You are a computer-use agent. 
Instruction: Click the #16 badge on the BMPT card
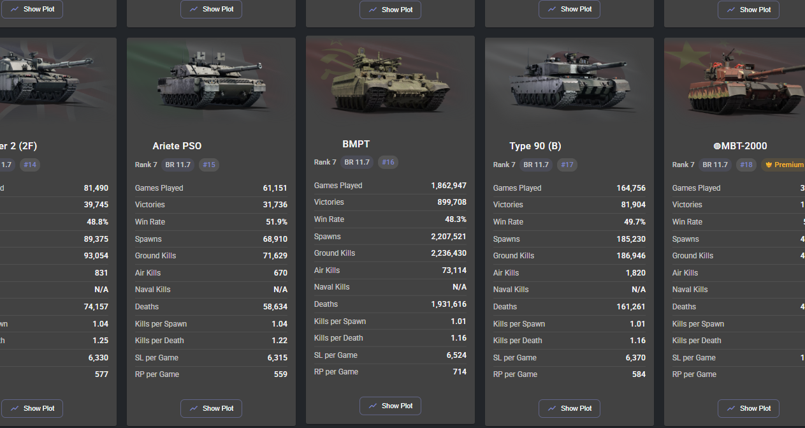click(x=388, y=162)
